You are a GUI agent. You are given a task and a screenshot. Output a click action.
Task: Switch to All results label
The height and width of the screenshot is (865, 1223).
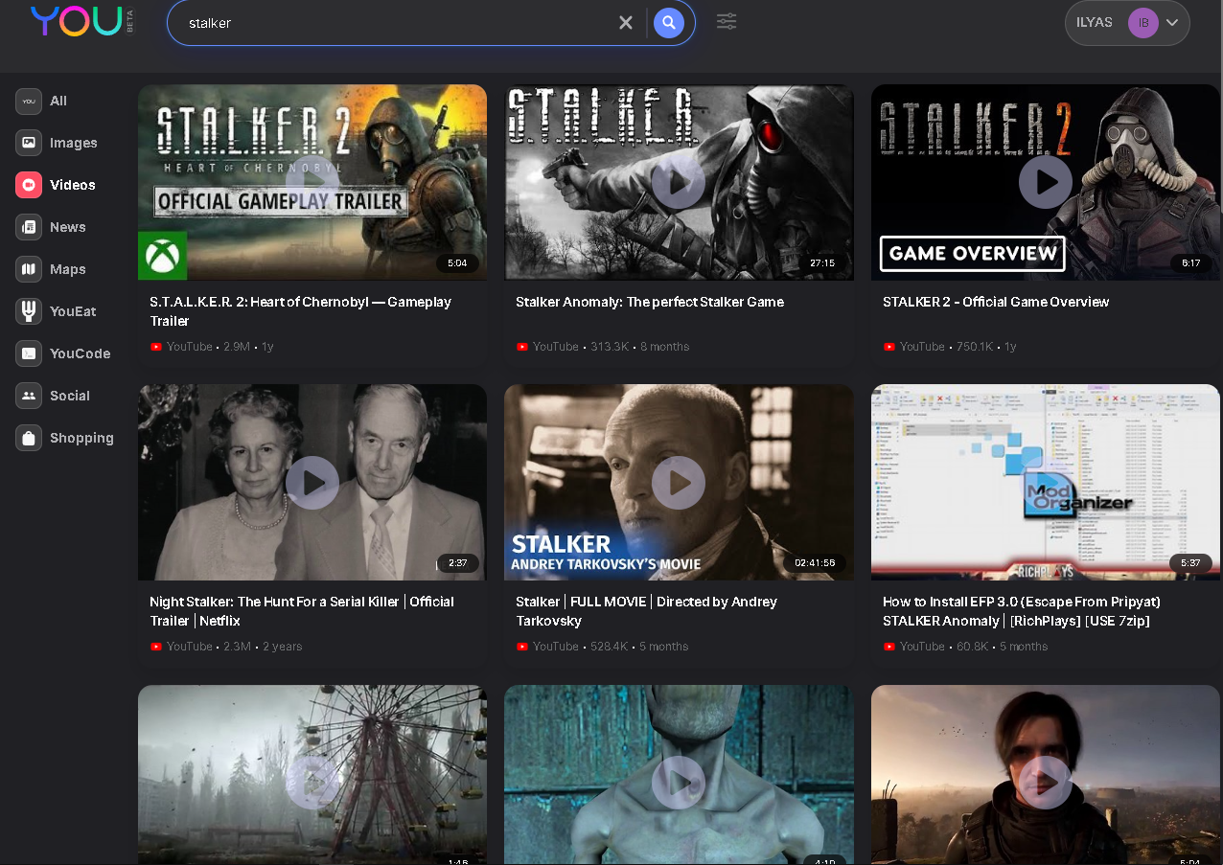point(58,101)
